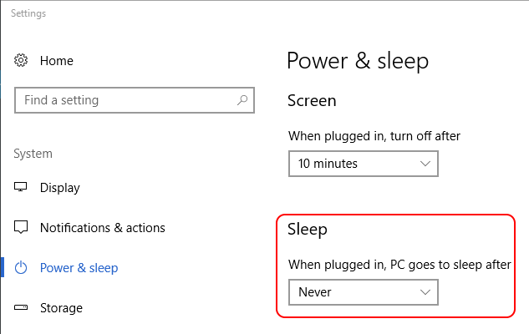The height and width of the screenshot is (334, 529).
Task: Select Power & sleep in sidebar
Action: [79, 268]
